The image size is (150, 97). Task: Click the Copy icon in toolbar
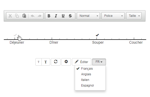tap(17, 16)
